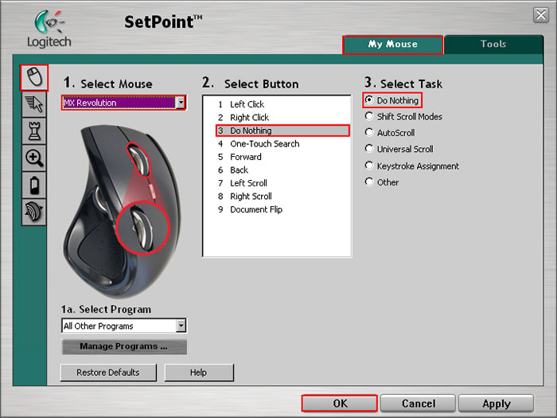The width and height of the screenshot is (557, 418).
Task: Switch to the Tools tab
Action: pyautogui.click(x=493, y=45)
